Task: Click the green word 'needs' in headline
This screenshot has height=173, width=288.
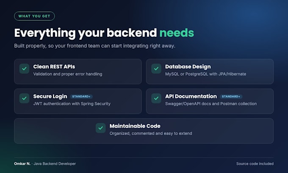Action: [x=177, y=33]
